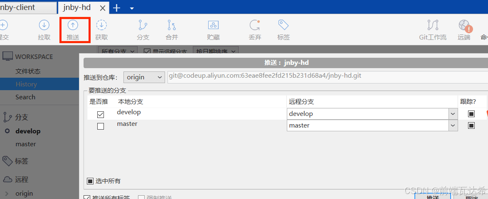Click the Stash (贮藏) toolbar icon
Screen dimensions: 488x199
(x=213, y=25)
